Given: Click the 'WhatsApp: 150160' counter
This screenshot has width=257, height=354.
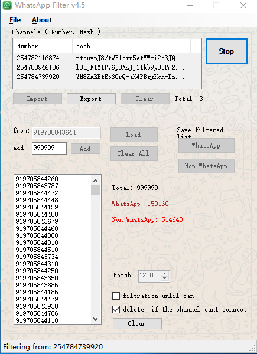Looking at the screenshot, I should pos(140,204).
